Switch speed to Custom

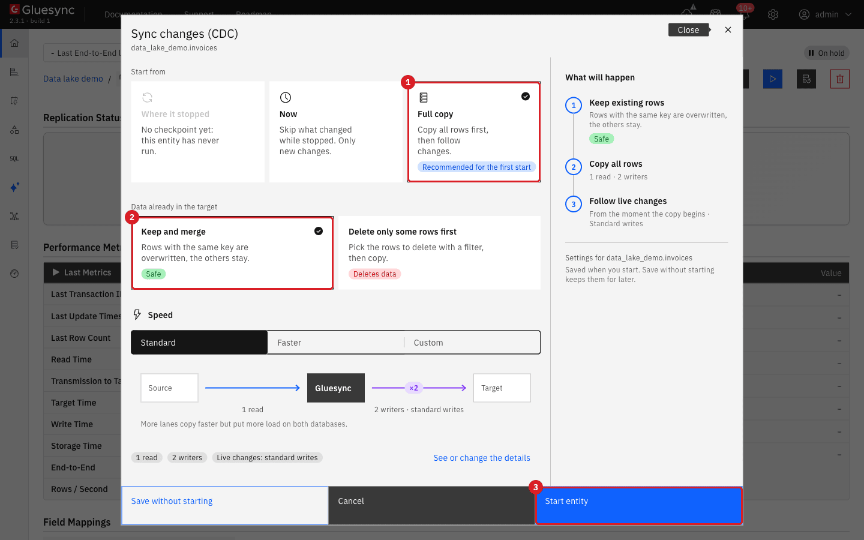pos(472,343)
